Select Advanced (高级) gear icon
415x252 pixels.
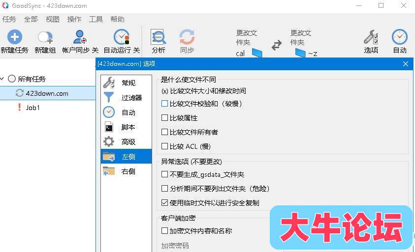pyautogui.click(x=109, y=141)
